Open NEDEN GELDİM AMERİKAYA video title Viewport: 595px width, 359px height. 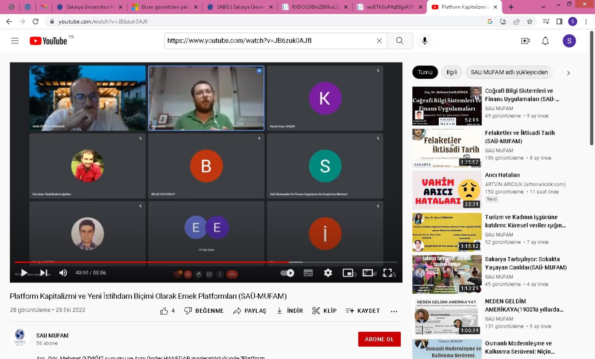524,305
